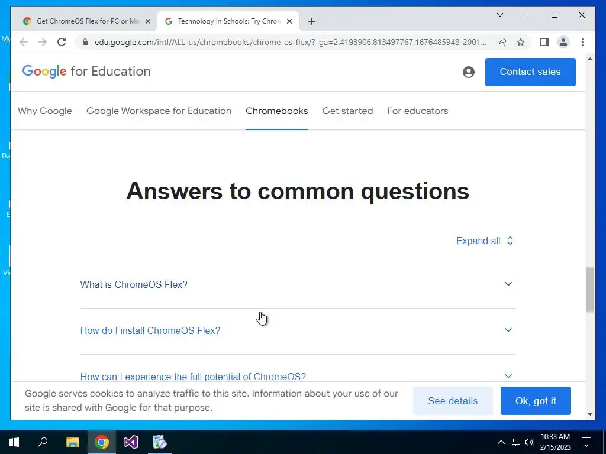Go back using the browser back arrow
606x454 pixels.
pyautogui.click(x=24, y=42)
